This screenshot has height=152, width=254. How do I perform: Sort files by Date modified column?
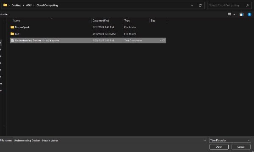pyautogui.click(x=101, y=21)
